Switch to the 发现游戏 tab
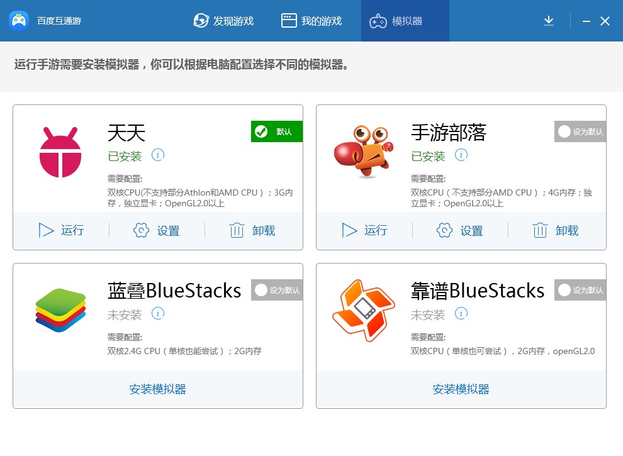 tap(223, 21)
